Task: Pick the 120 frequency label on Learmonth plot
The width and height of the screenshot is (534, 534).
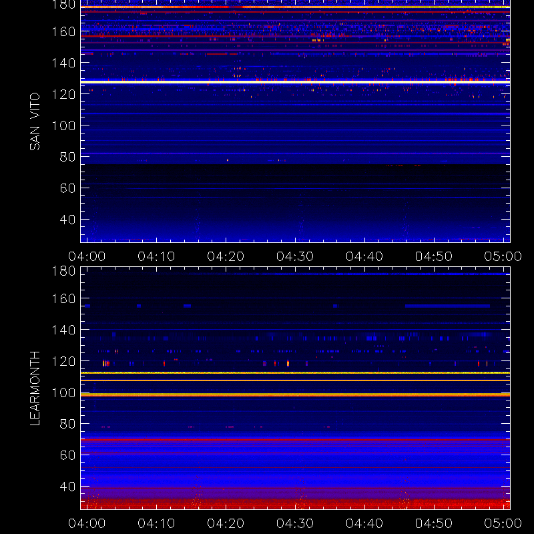Action: [63, 361]
